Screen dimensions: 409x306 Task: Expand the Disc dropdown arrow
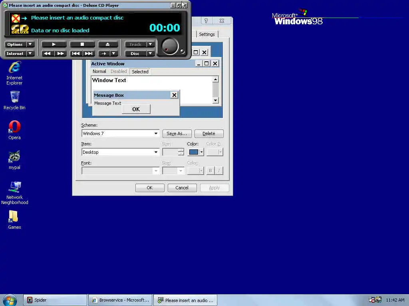[x=150, y=54]
